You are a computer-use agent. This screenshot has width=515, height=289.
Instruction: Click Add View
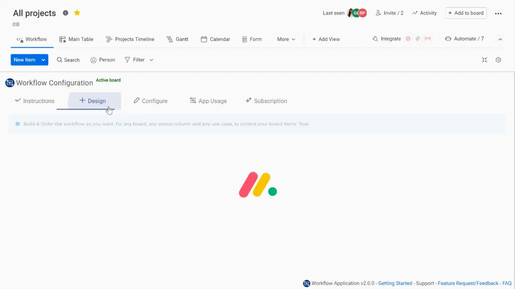pos(326,39)
